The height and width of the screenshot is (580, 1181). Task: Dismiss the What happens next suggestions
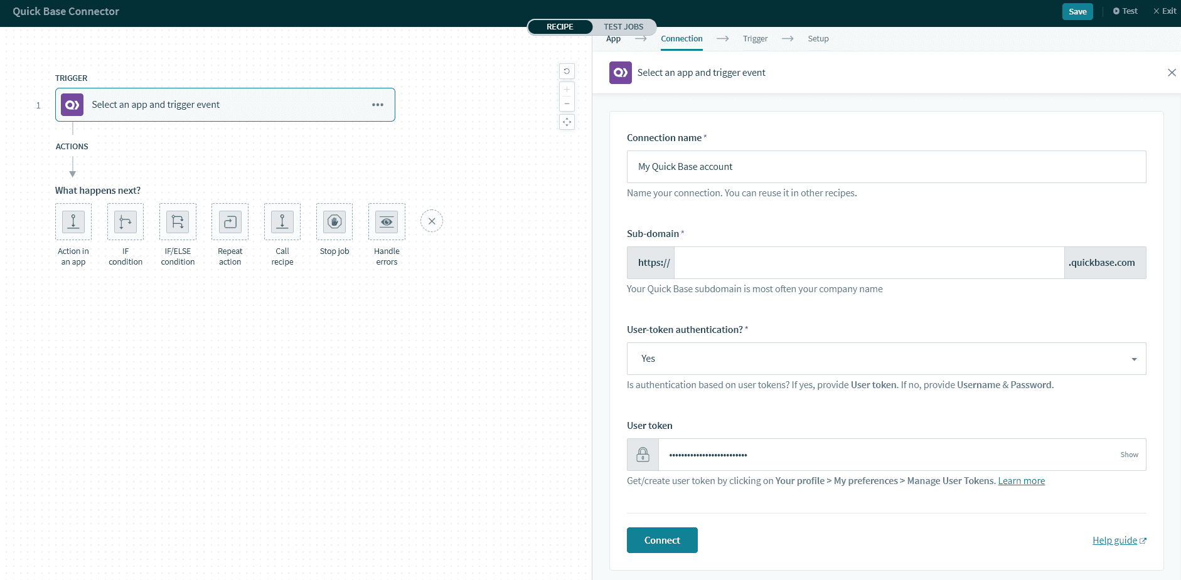click(x=431, y=221)
